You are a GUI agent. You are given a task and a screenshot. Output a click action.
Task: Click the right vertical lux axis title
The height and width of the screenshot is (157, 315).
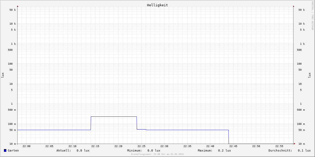click(x=309, y=75)
